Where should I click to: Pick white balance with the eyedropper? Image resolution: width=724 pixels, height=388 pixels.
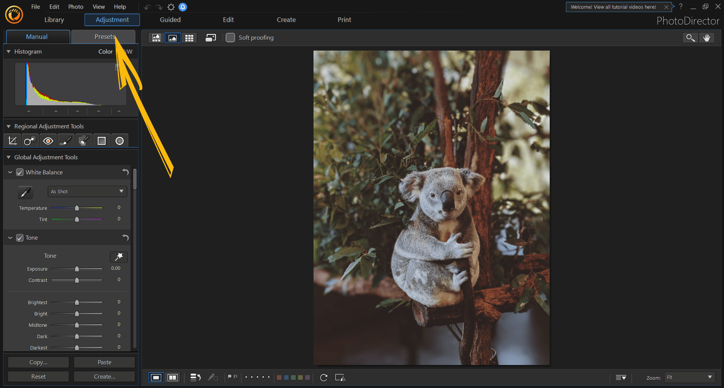pos(25,192)
